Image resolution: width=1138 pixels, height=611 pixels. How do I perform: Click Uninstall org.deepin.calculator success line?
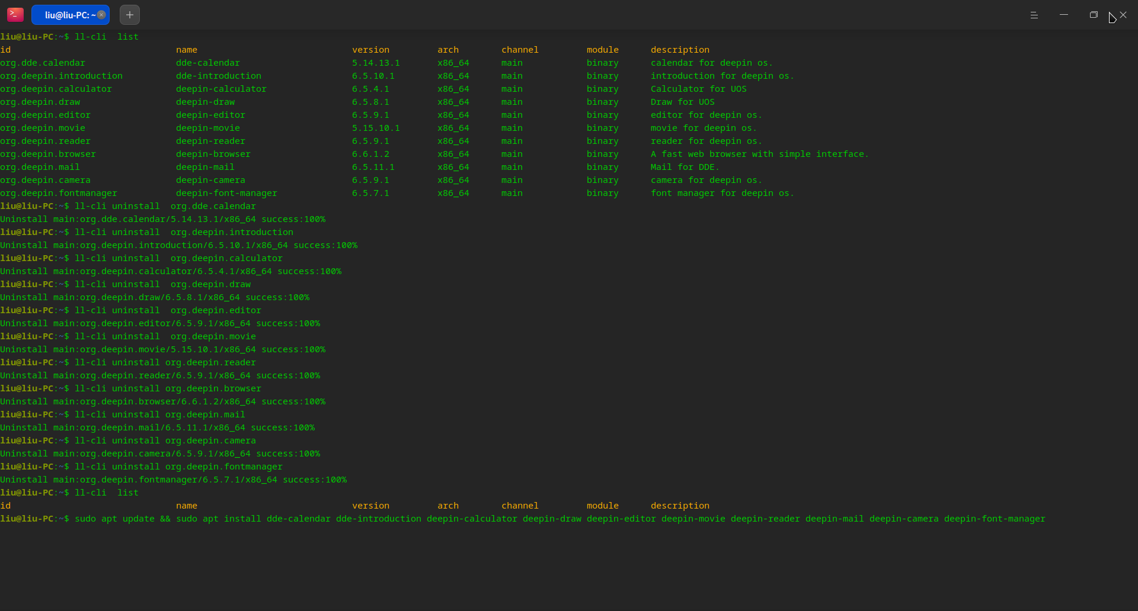[x=171, y=271]
